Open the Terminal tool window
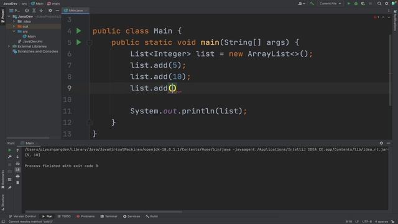 click(109, 217)
